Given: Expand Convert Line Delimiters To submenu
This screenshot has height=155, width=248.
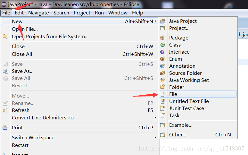Looking at the screenshot, I should point(155,117).
